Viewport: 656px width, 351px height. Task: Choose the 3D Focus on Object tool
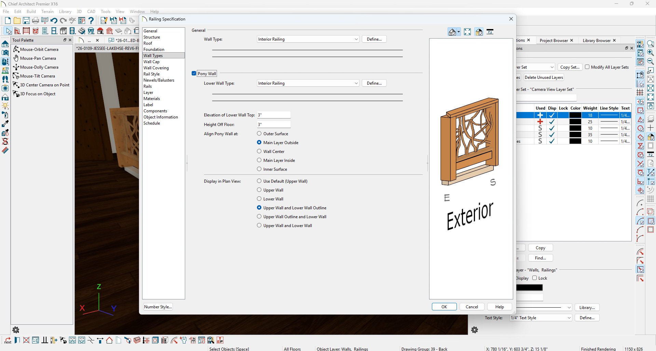38,94
